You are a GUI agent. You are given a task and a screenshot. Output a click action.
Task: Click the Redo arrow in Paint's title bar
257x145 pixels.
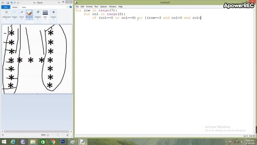[15, 3]
